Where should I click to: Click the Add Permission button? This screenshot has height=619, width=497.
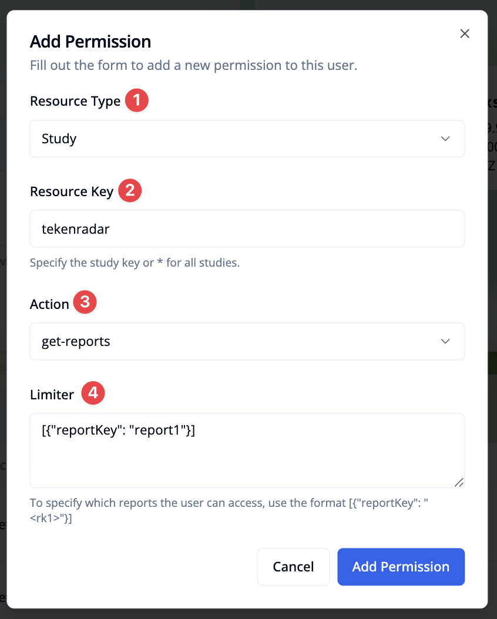pos(401,566)
